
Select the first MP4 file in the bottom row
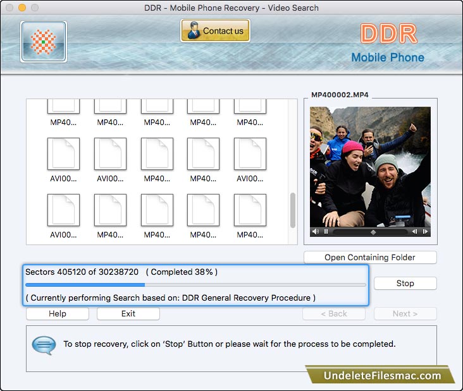(x=110, y=216)
